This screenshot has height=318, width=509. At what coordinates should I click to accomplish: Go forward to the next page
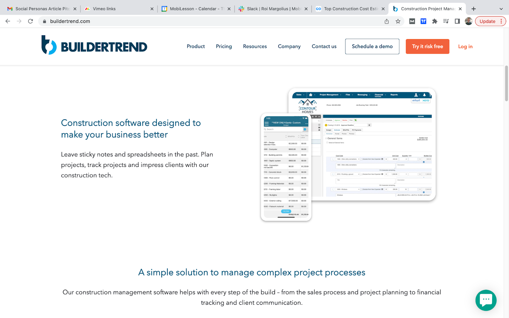[19, 21]
